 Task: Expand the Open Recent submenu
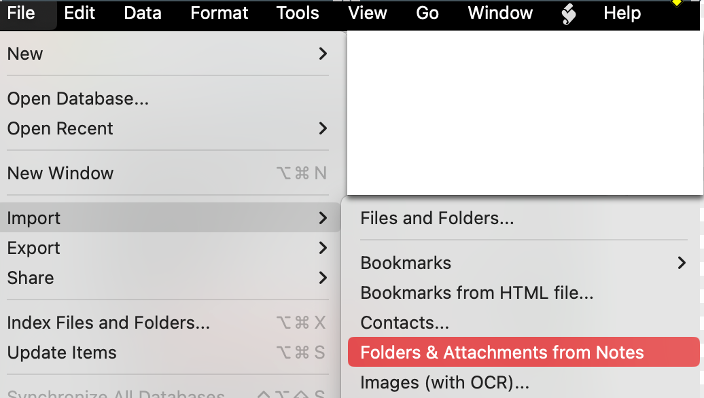click(166, 128)
